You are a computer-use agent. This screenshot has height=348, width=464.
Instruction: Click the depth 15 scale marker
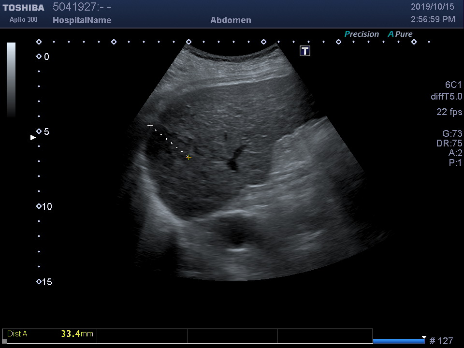(39, 282)
